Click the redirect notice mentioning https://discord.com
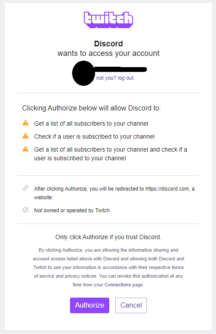Viewport: 216px width, 334px height. (114, 193)
